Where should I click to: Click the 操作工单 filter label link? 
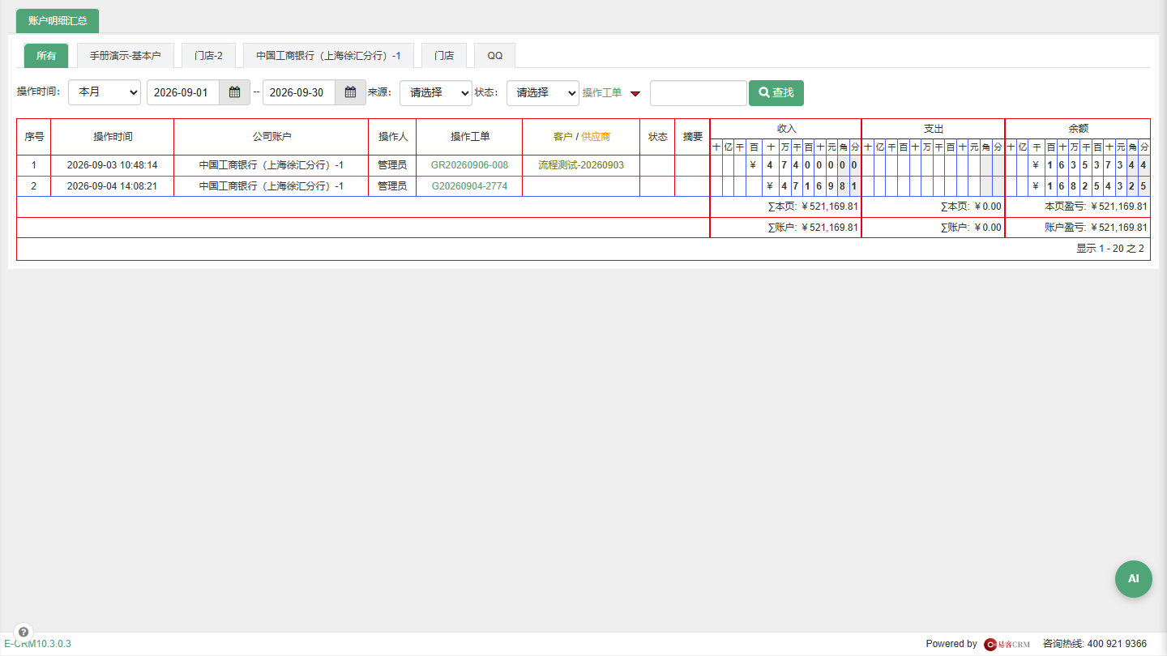(x=602, y=93)
